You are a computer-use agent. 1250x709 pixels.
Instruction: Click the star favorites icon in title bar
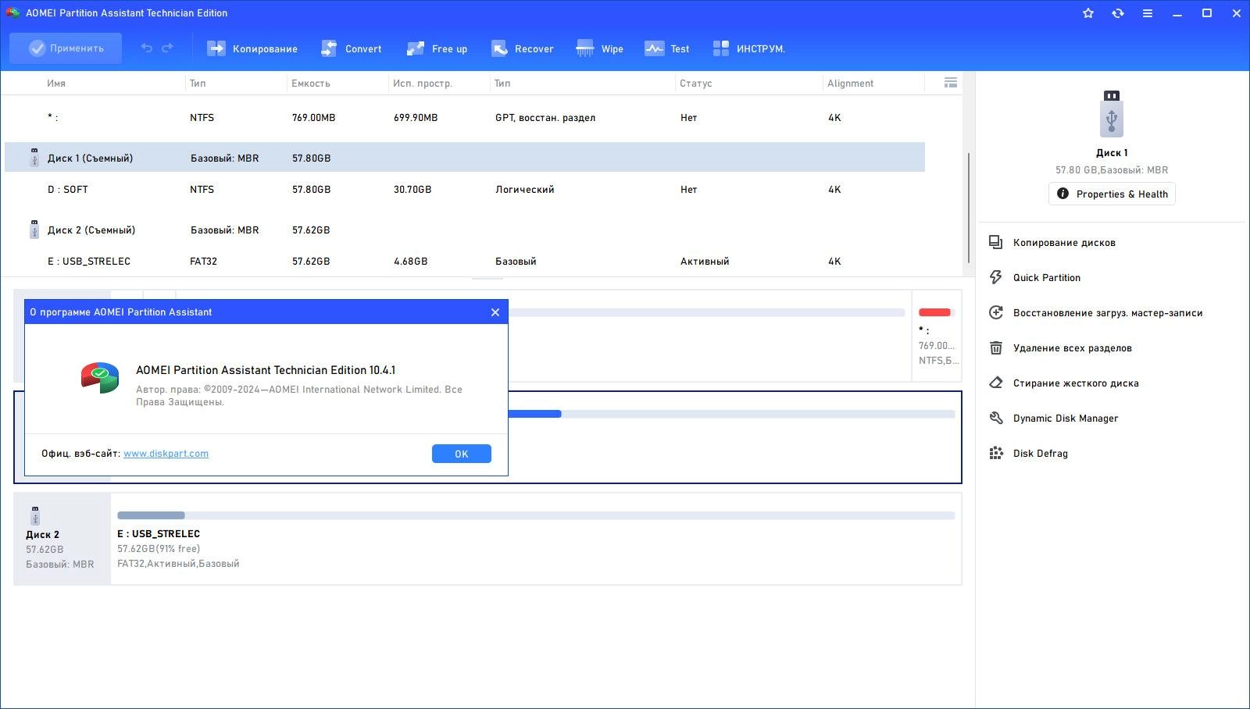(x=1088, y=13)
